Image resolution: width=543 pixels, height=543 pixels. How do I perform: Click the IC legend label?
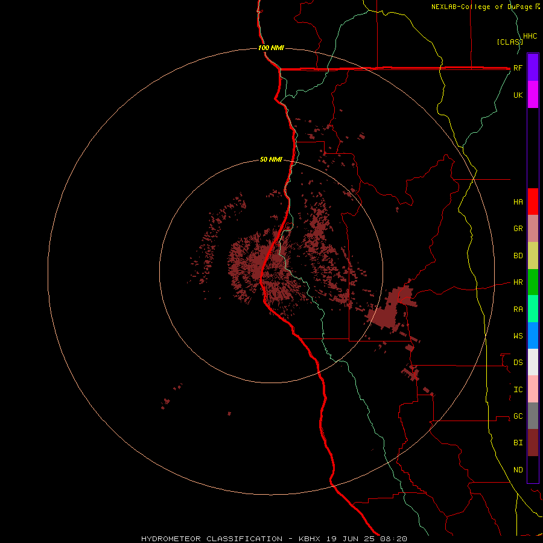coord(518,389)
